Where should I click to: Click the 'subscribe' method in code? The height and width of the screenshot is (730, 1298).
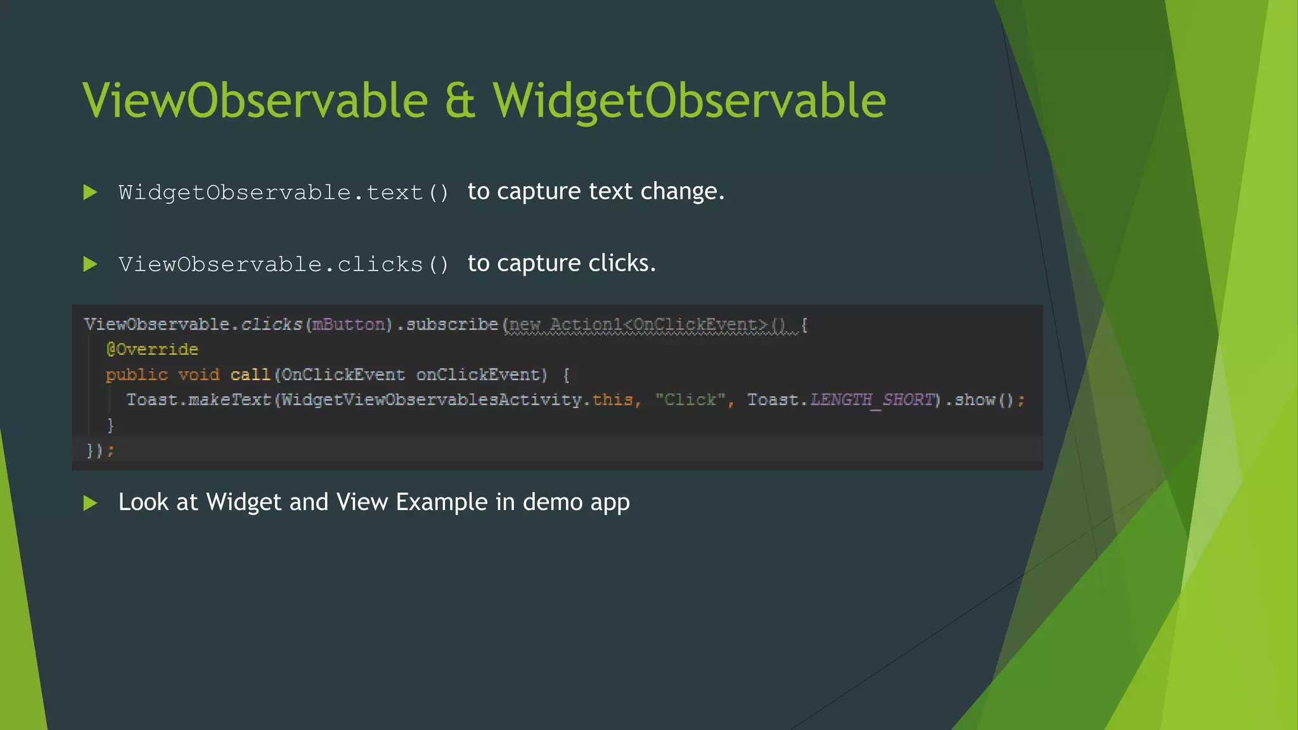tap(452, 324)
